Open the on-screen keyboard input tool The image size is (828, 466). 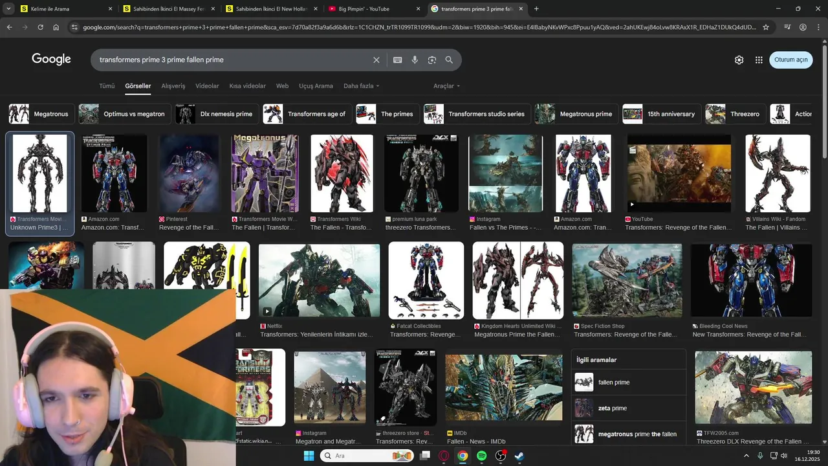[397, 60]
